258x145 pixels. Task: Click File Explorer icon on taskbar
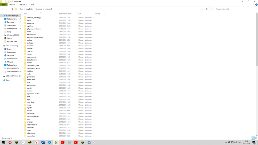(56, 142)
